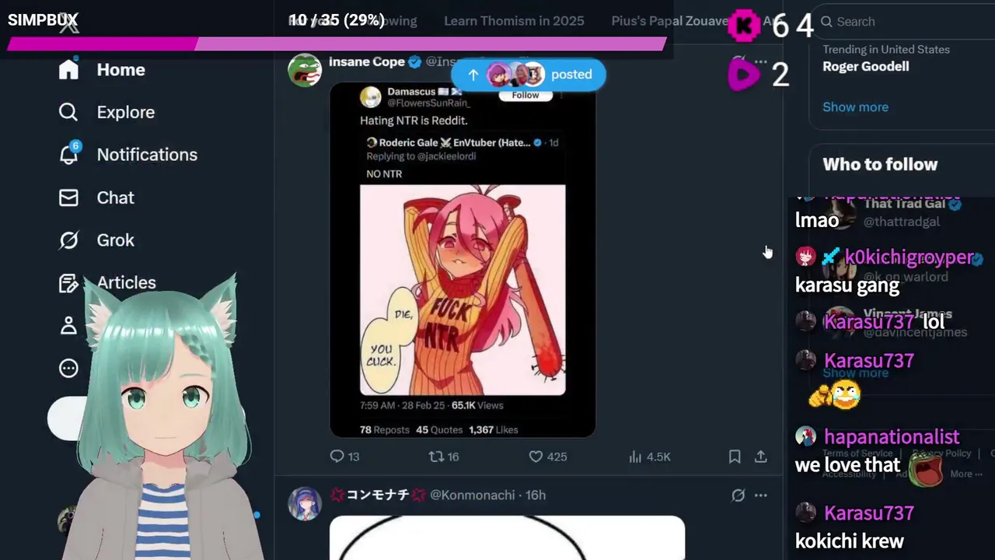Image resolution: width=995 pixels, height=560 pixels.
Task: Open Articles icon in sidebar
Action: point(68,283)
